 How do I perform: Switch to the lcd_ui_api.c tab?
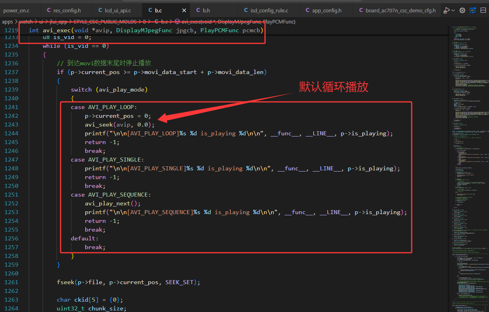(117, 11)
